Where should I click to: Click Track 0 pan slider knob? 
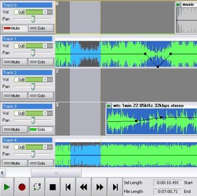(33, 19)
